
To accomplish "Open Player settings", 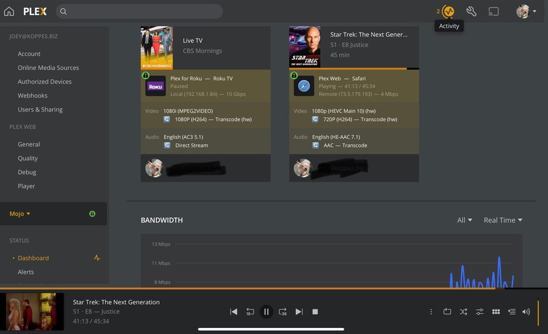I will [x=26, y=186].
